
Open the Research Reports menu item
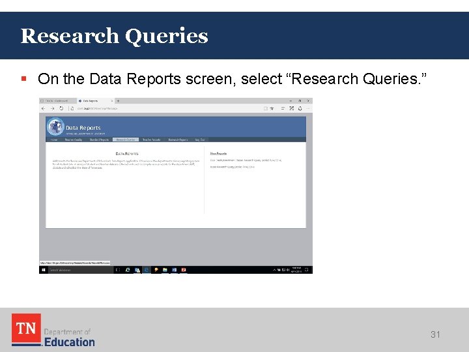click(x=178, y=139)
